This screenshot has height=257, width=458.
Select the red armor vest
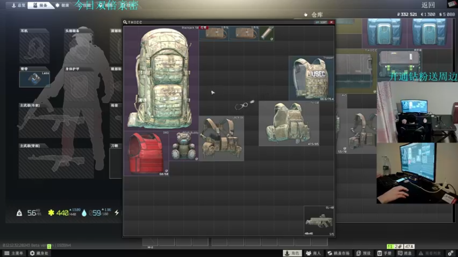tap(147, 153)
